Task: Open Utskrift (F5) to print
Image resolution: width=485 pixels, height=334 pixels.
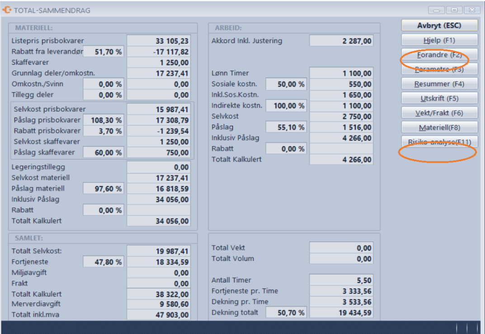Action: 439,99
